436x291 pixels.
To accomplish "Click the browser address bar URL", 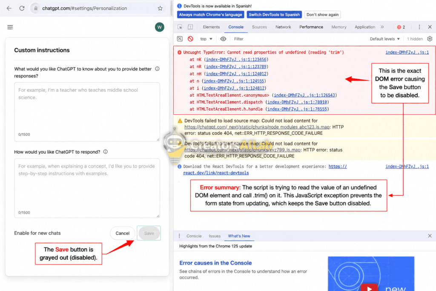I will tap(85, 9).
